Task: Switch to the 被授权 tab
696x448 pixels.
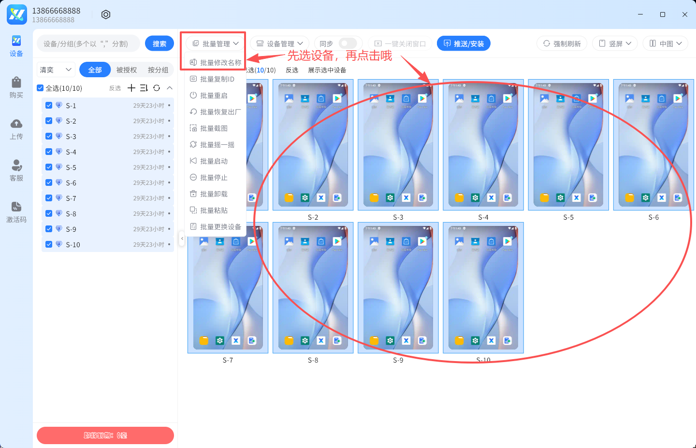Action: pos(127,70)
